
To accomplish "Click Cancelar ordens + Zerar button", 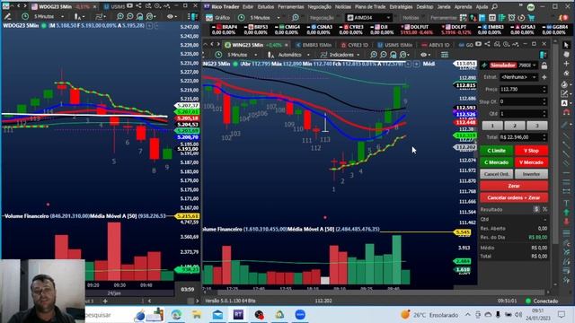I will pos(514,197).
